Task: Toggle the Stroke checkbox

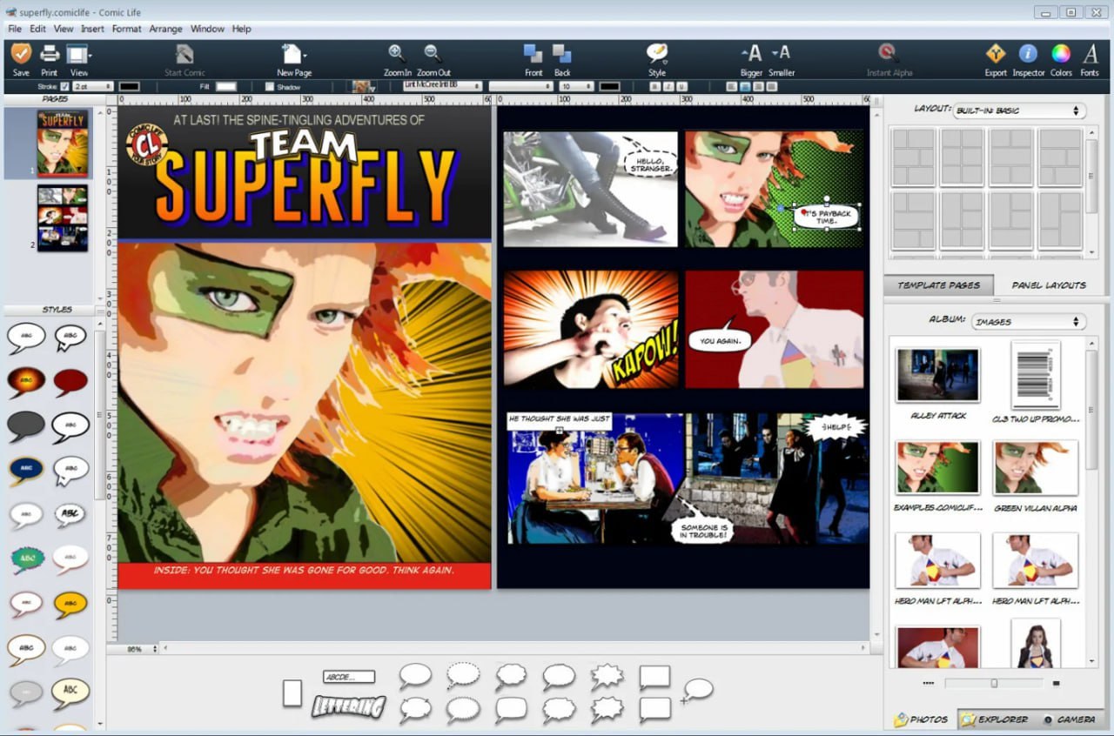Action: 65,86
